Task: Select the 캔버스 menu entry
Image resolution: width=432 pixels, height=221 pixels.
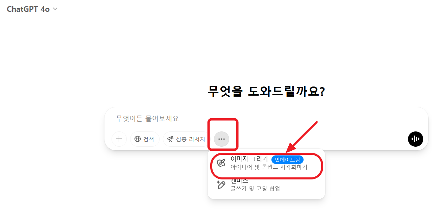Action: 266,185
